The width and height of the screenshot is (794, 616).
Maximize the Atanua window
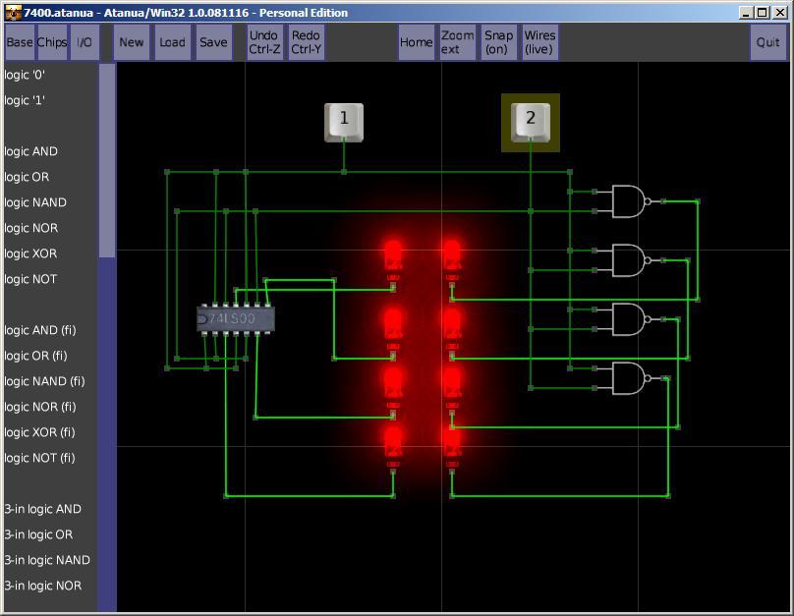click(763, 13)
